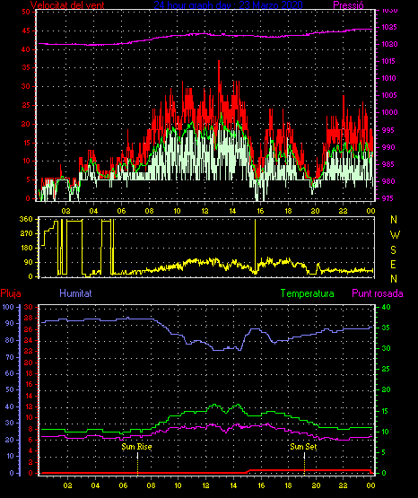Click the 'Humitat' legend label

[x=75, y=293]
